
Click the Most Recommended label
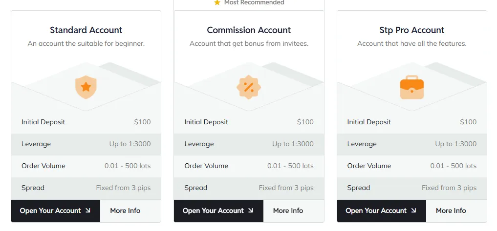click(254, 2)
